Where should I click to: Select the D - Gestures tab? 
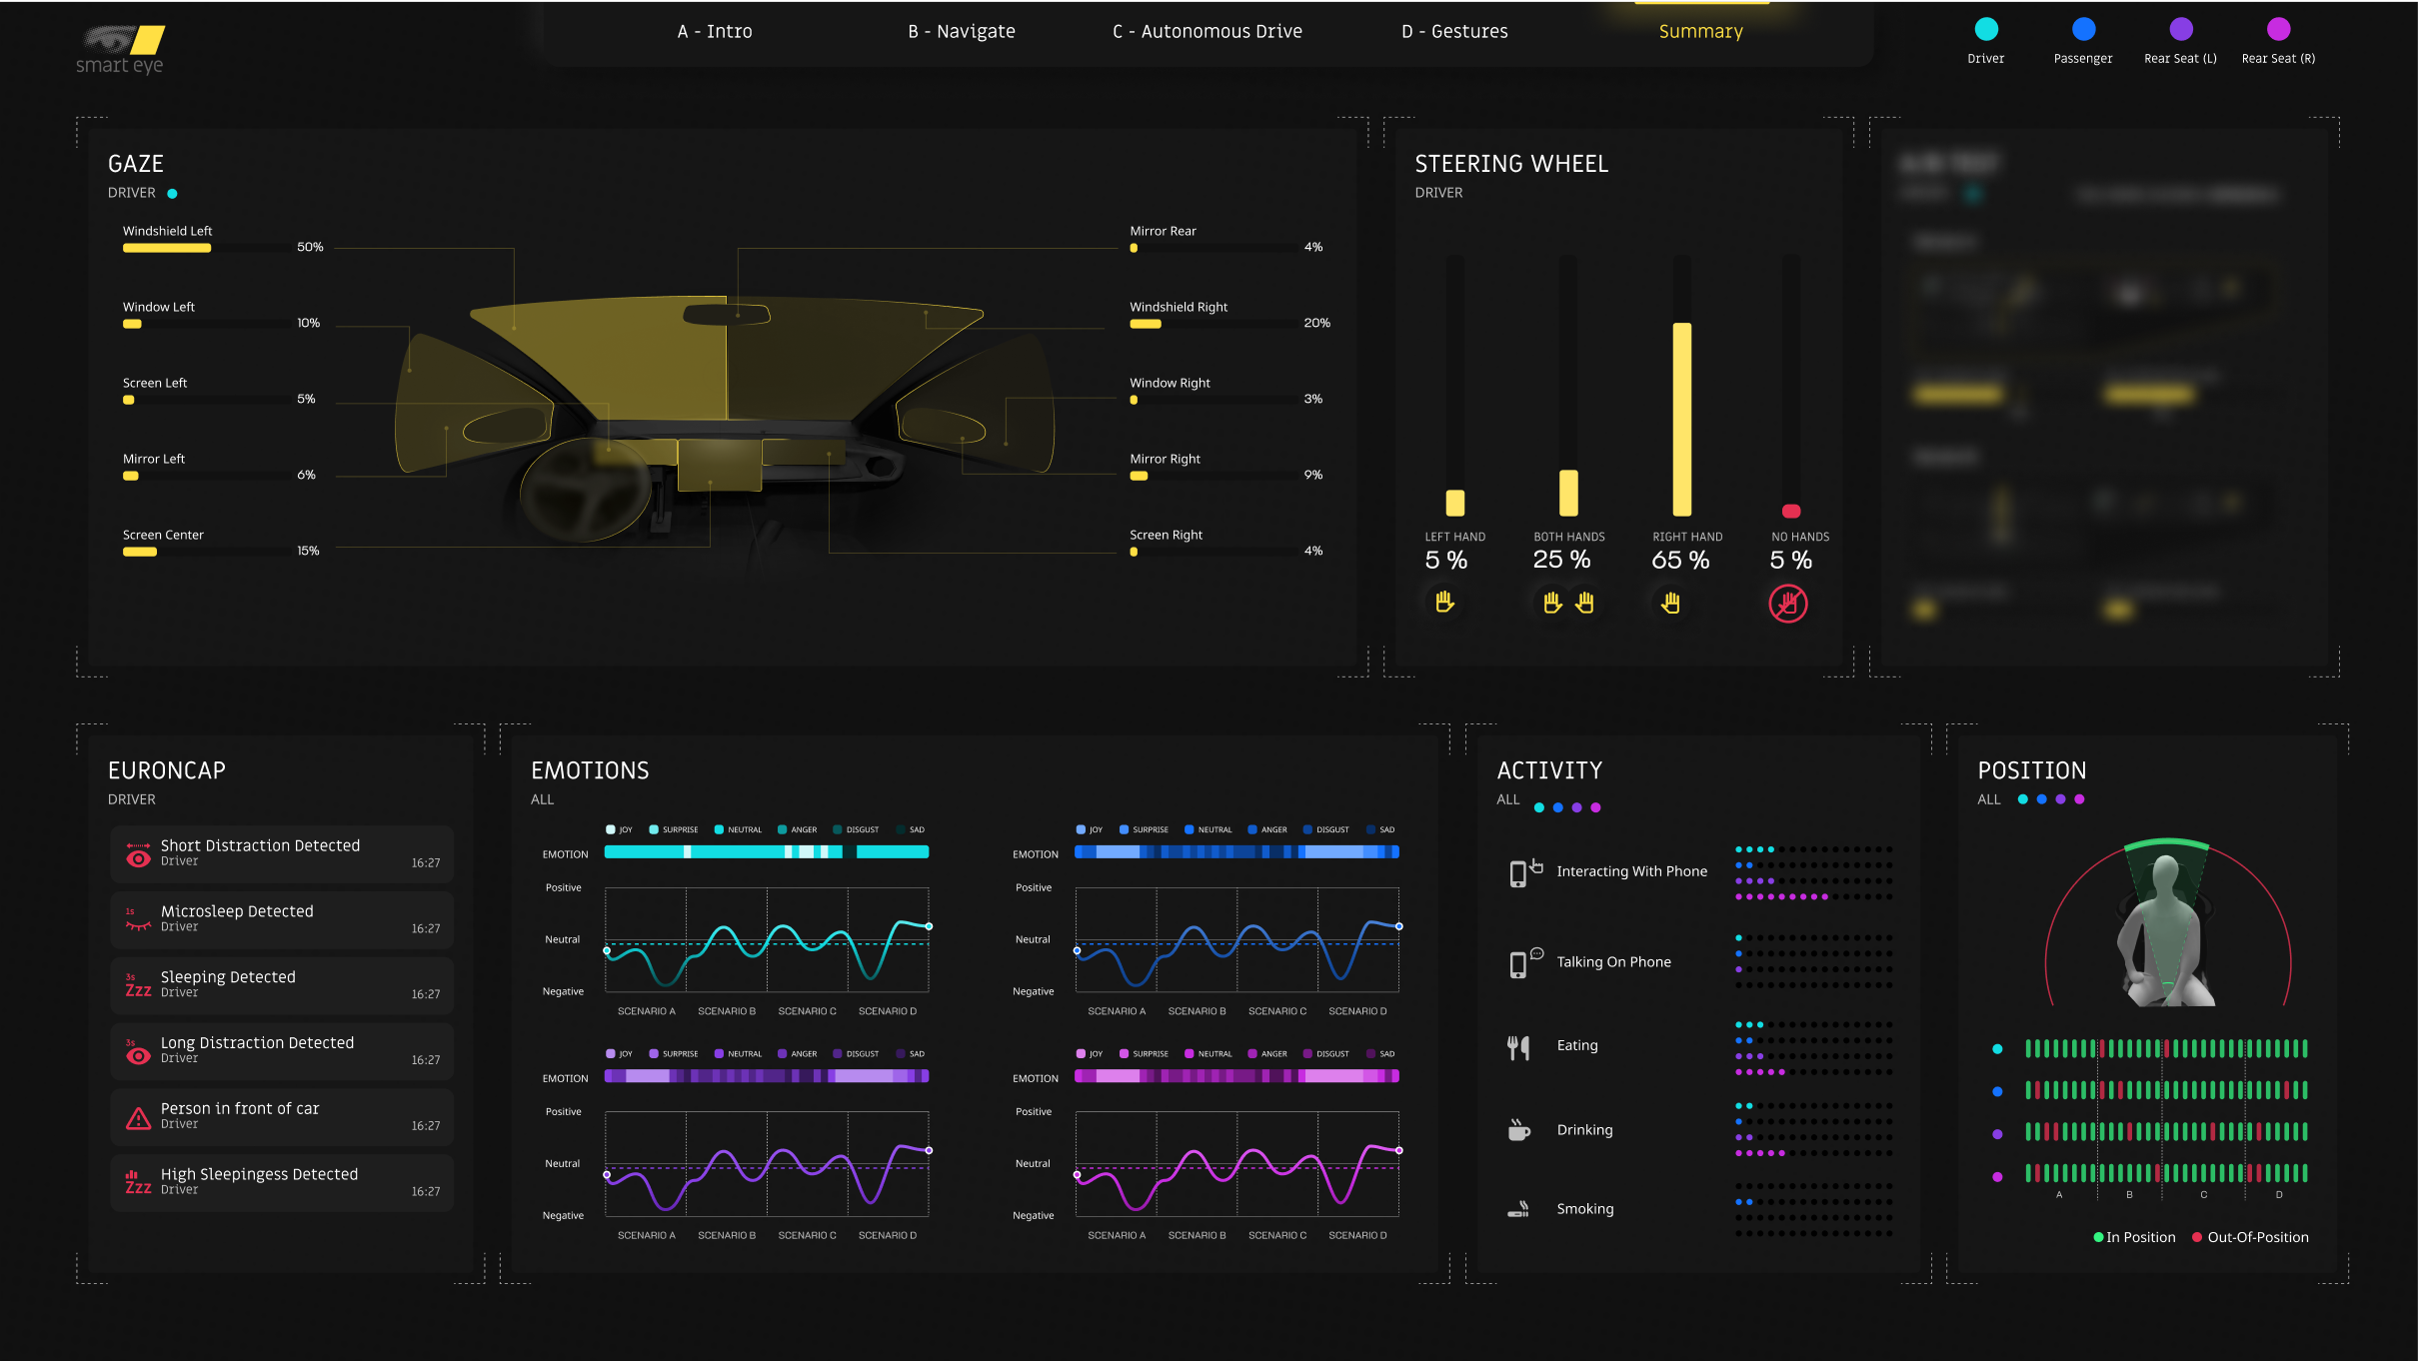click(1453, 32)
